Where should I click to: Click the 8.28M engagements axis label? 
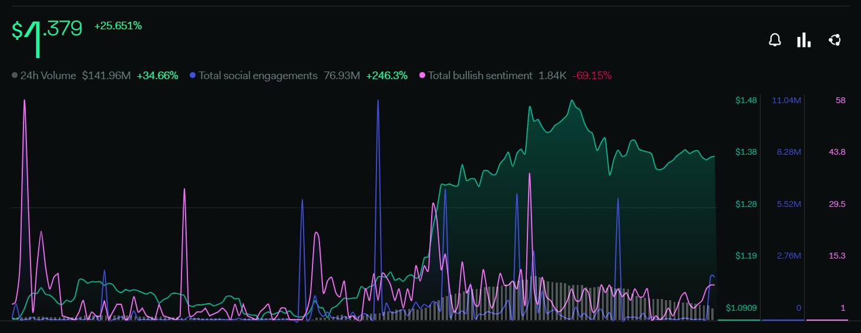coord(789,152)
